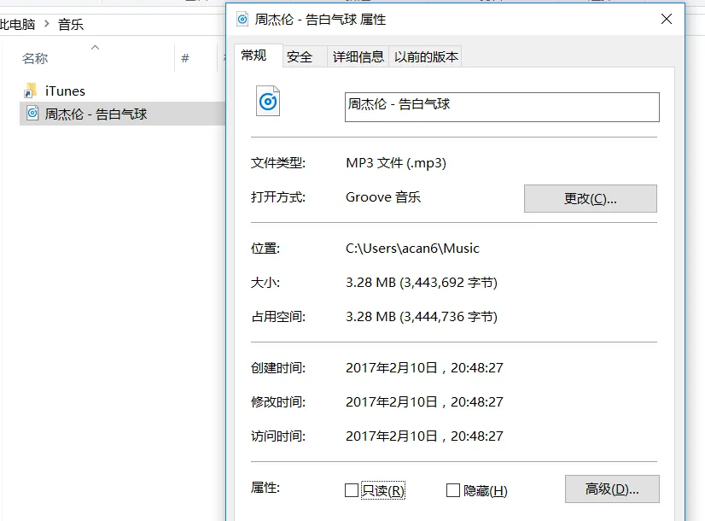
Task: Click the # column header
Action: click(x=185, y=58)
